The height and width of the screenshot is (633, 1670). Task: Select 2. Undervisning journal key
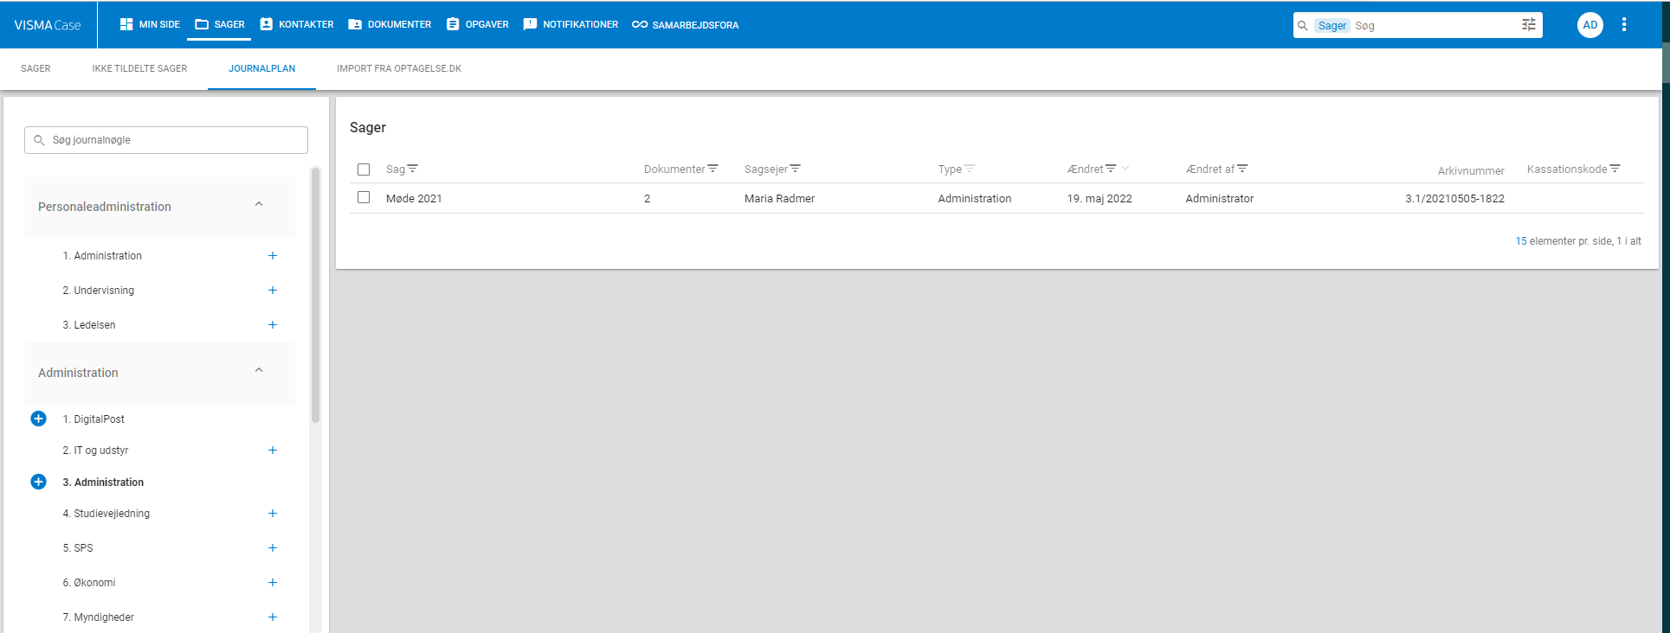99,291
